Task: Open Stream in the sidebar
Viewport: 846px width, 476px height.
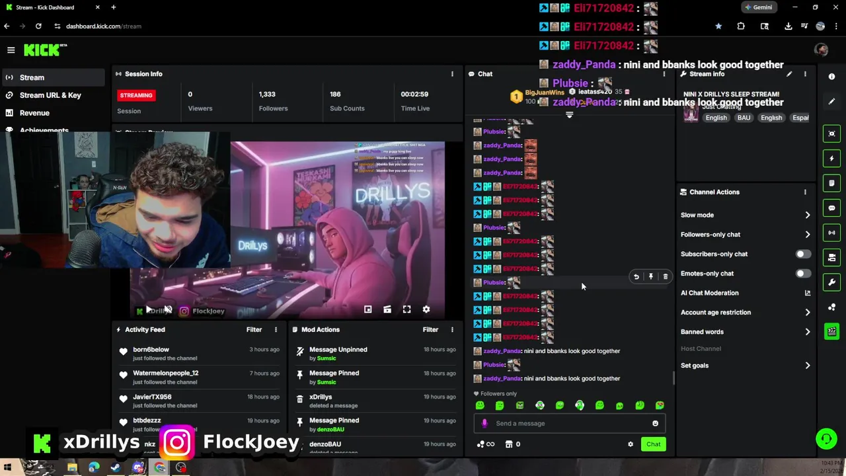Action: coord(53,77)
